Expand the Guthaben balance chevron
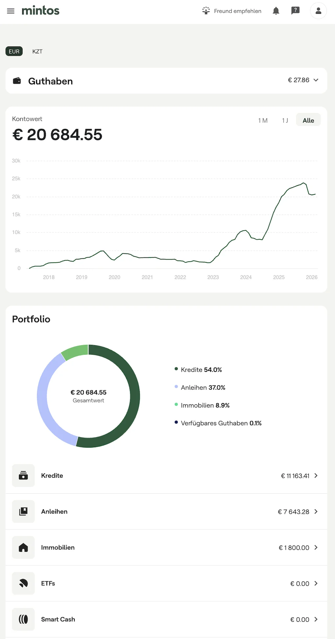 316,80
